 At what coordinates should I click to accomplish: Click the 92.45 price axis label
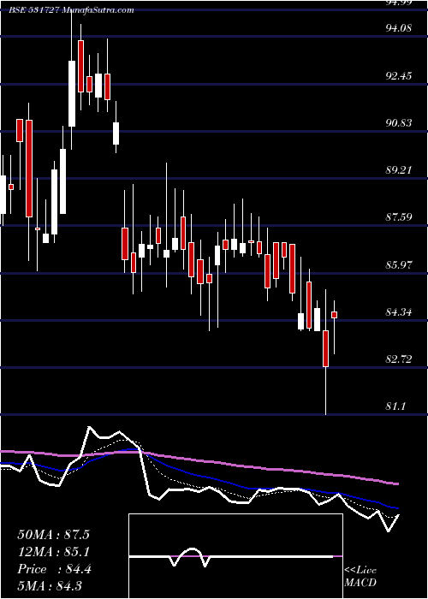[398, 75]
